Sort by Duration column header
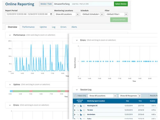Image resolution: width=160 pixels, height=120 pixels. click(153, 101)
